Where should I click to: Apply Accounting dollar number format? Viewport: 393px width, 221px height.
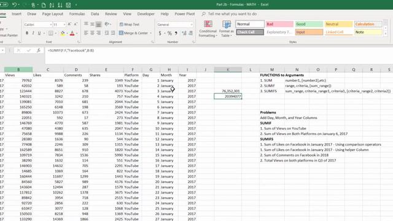(160, 33)
